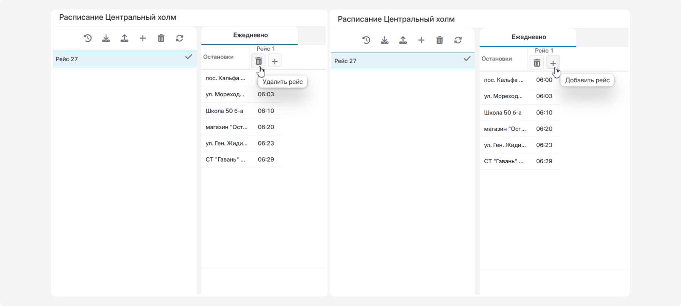Click 06:00 time cell in right panel

coord(544,80)
